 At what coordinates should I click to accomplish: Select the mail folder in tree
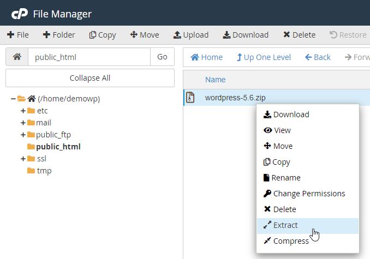click(44, 123)
